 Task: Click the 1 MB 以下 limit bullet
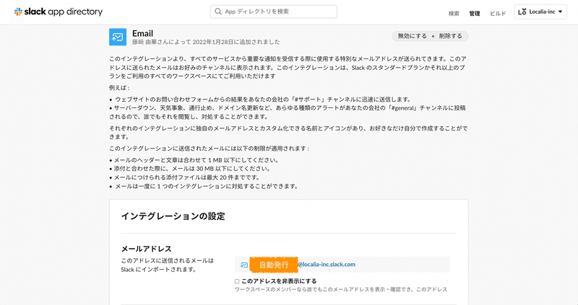pyautogui.click(x=194, y=160)
